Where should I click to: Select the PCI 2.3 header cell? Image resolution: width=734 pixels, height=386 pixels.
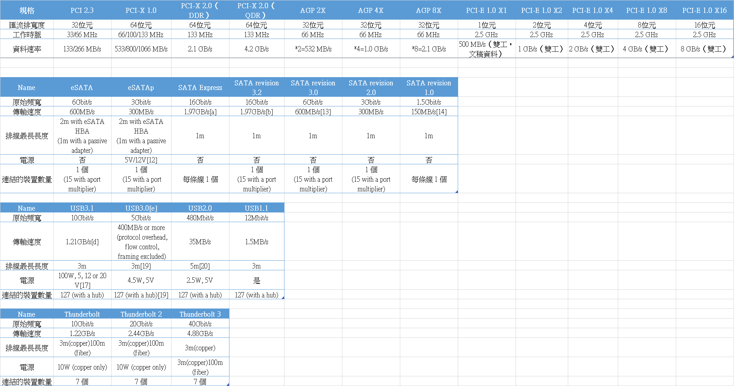[82, 10]
